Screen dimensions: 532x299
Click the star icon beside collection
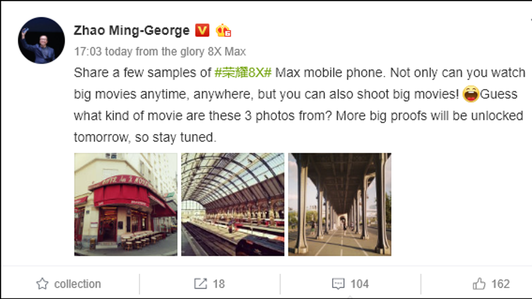point(42,284)
